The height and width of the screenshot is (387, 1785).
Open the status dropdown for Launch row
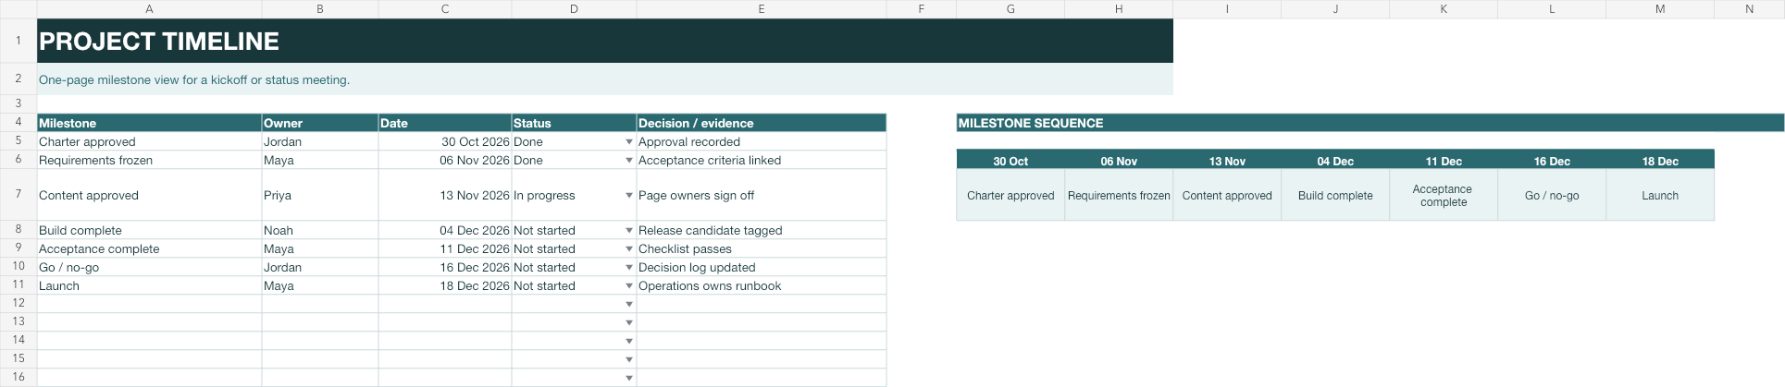[x=629, y=286]
